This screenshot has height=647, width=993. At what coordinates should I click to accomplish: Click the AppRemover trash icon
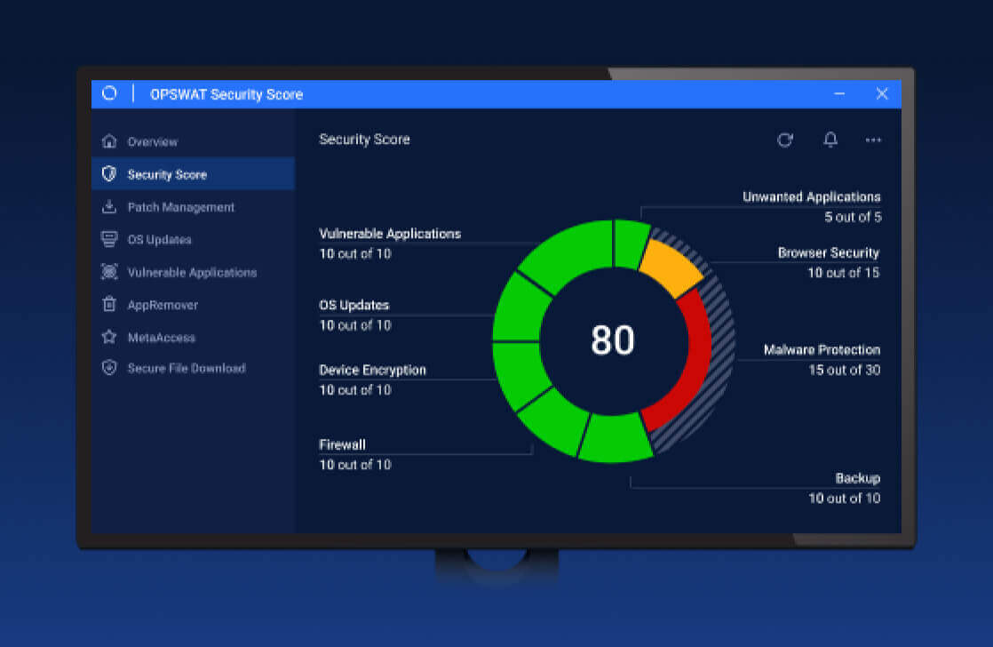pyautogui.click(x=109, y=305)
